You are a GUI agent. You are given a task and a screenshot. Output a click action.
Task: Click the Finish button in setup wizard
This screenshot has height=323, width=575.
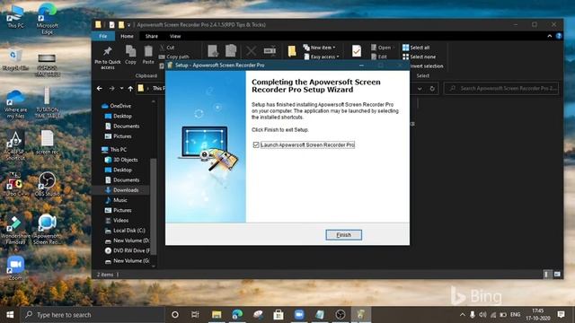343,235
